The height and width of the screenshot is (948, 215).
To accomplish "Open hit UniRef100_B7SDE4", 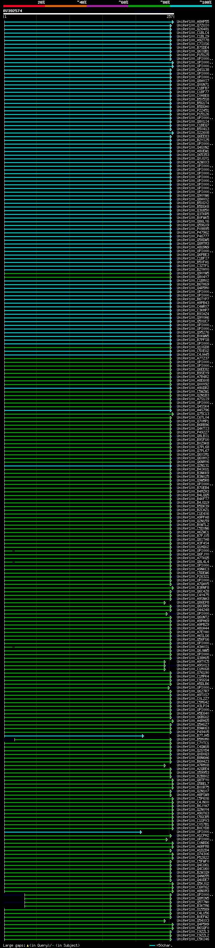I will point(193,47).
